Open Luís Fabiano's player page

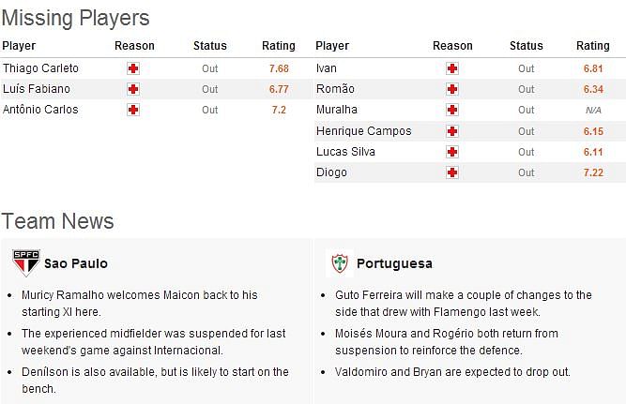tap(37, 88)
